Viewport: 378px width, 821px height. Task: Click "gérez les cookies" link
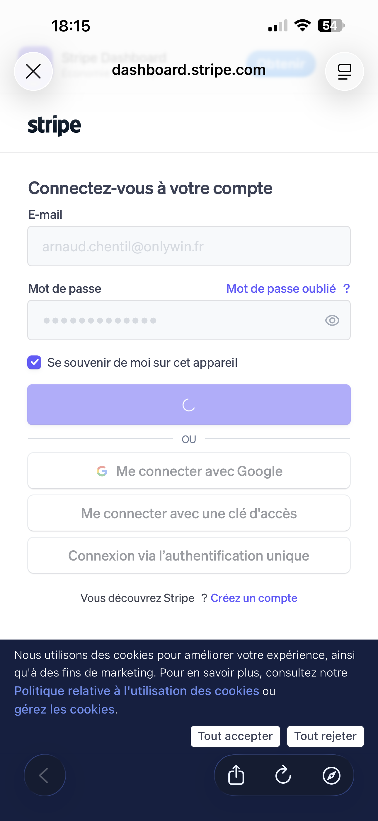point(64,709)
